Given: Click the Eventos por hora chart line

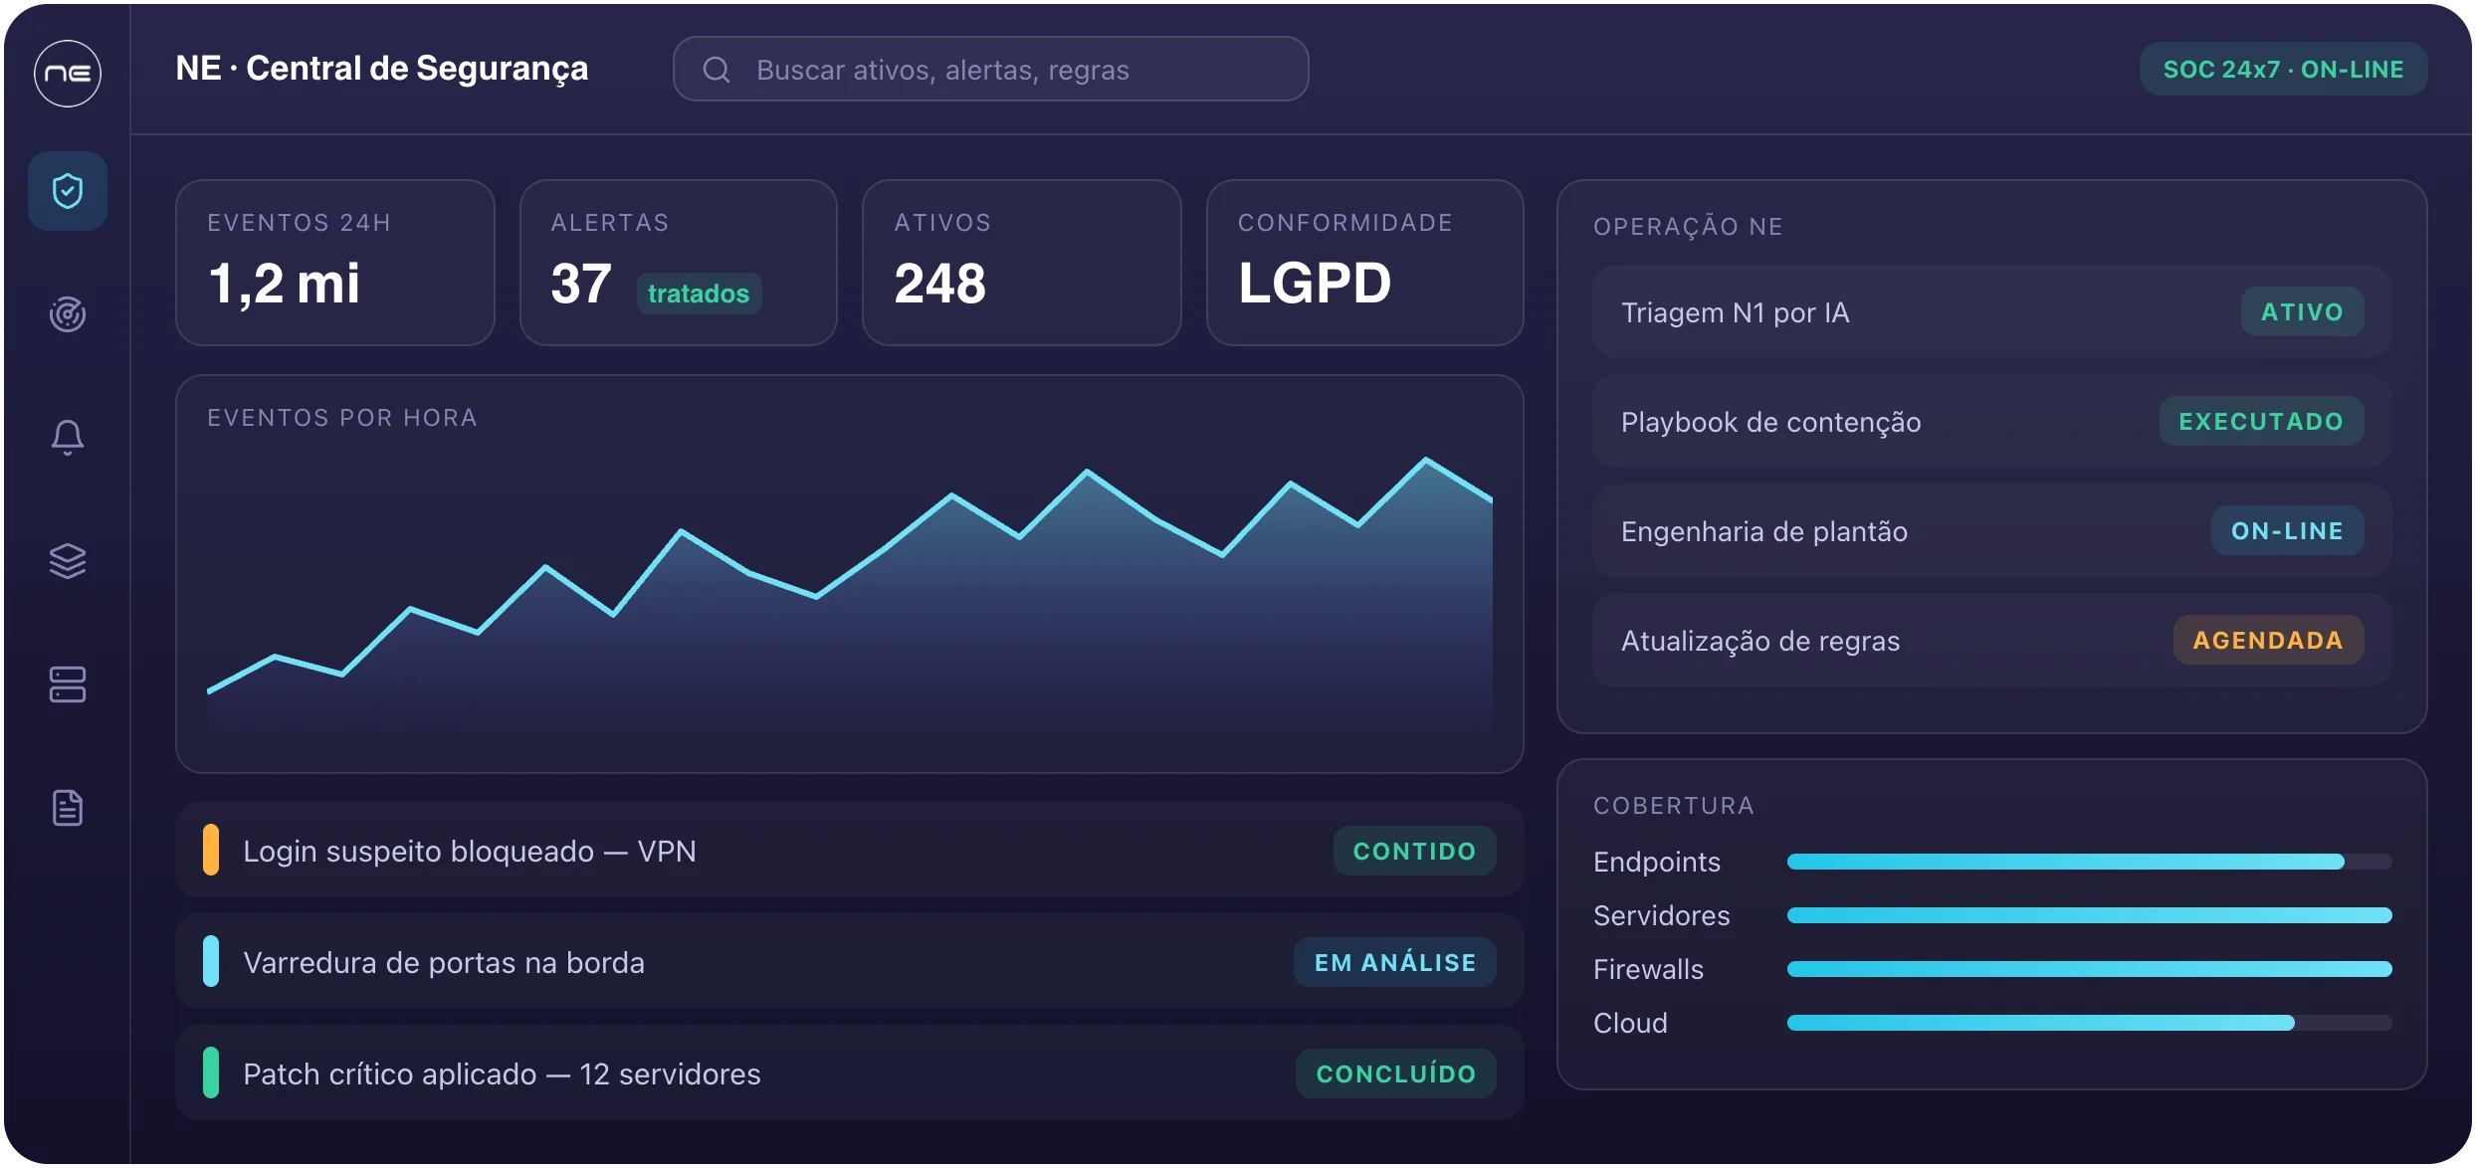Looking at the screenshot, I should (850, 577).
